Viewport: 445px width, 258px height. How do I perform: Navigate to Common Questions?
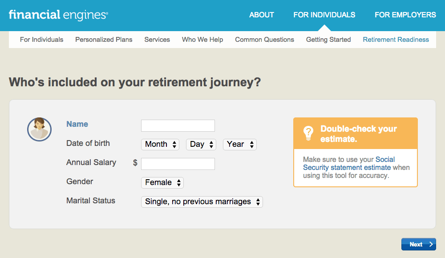tap(265, 40)
